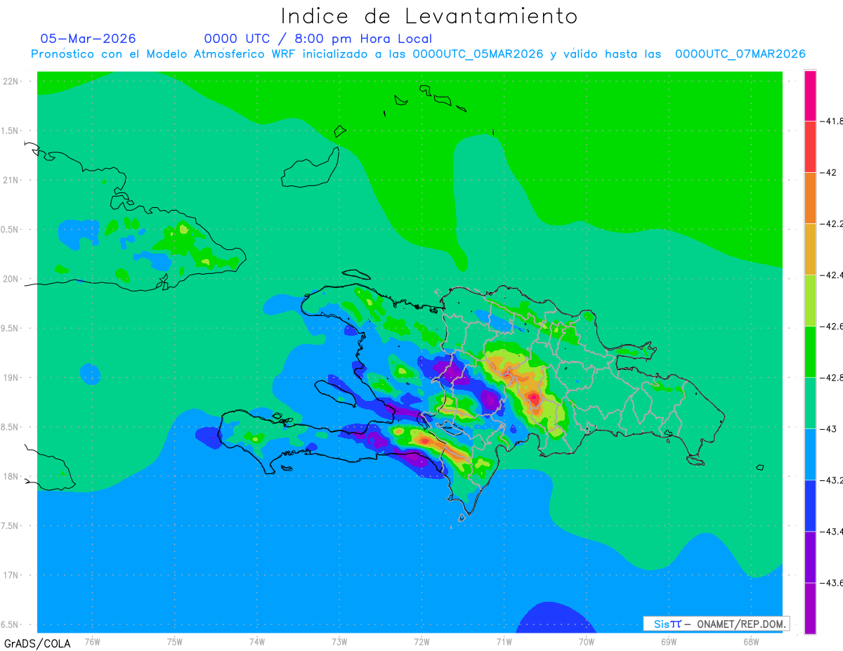Click the '69W' longitude axis label
This screenshot has width=843, height=651.
pos(669,641)
